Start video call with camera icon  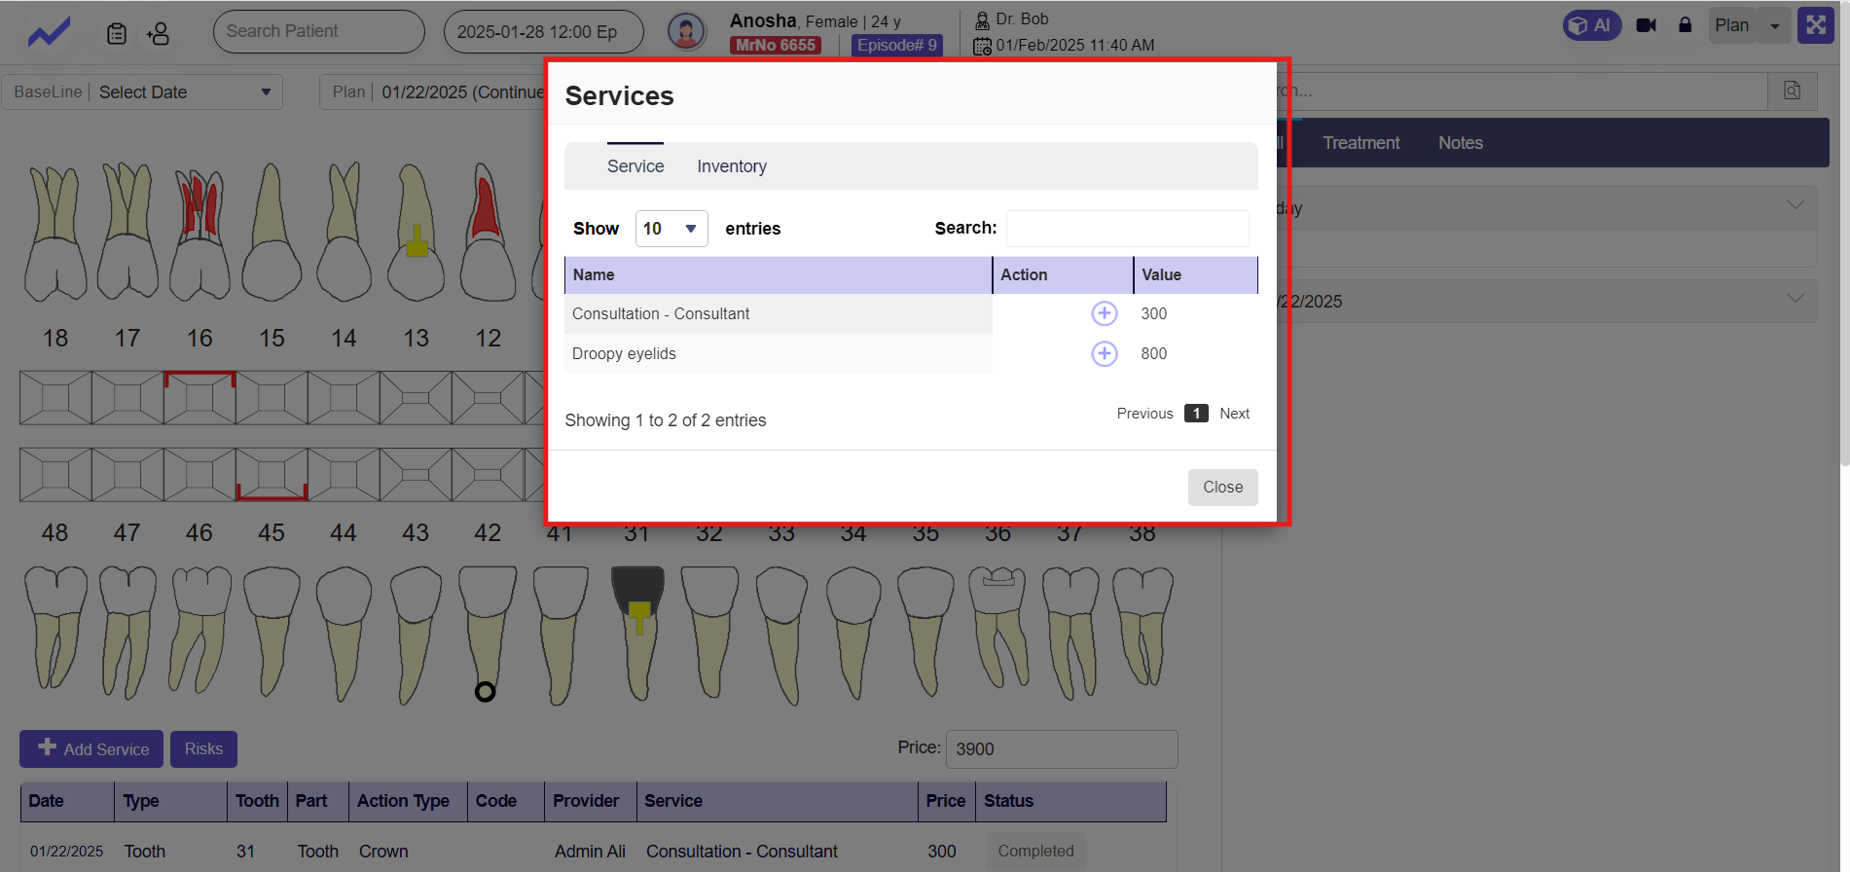point(1646,25)
